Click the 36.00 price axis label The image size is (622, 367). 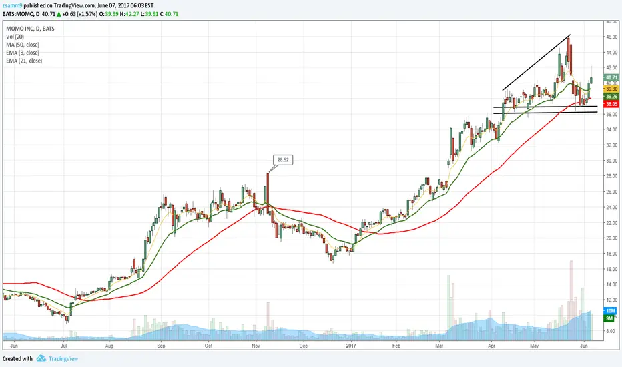point(611,114)
